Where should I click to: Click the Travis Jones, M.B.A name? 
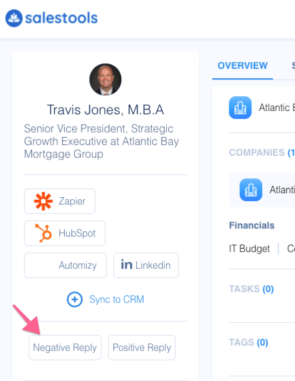[x=105, y=110]
